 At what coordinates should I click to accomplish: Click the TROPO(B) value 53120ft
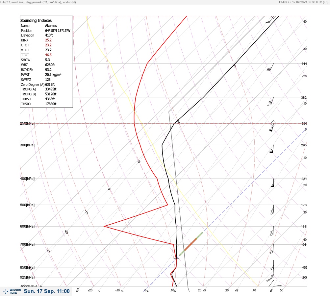click(51, 94)
